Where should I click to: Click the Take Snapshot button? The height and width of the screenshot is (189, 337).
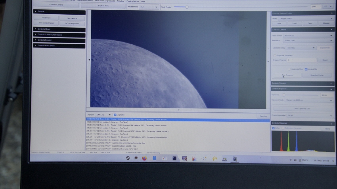(x=287, y=75)
